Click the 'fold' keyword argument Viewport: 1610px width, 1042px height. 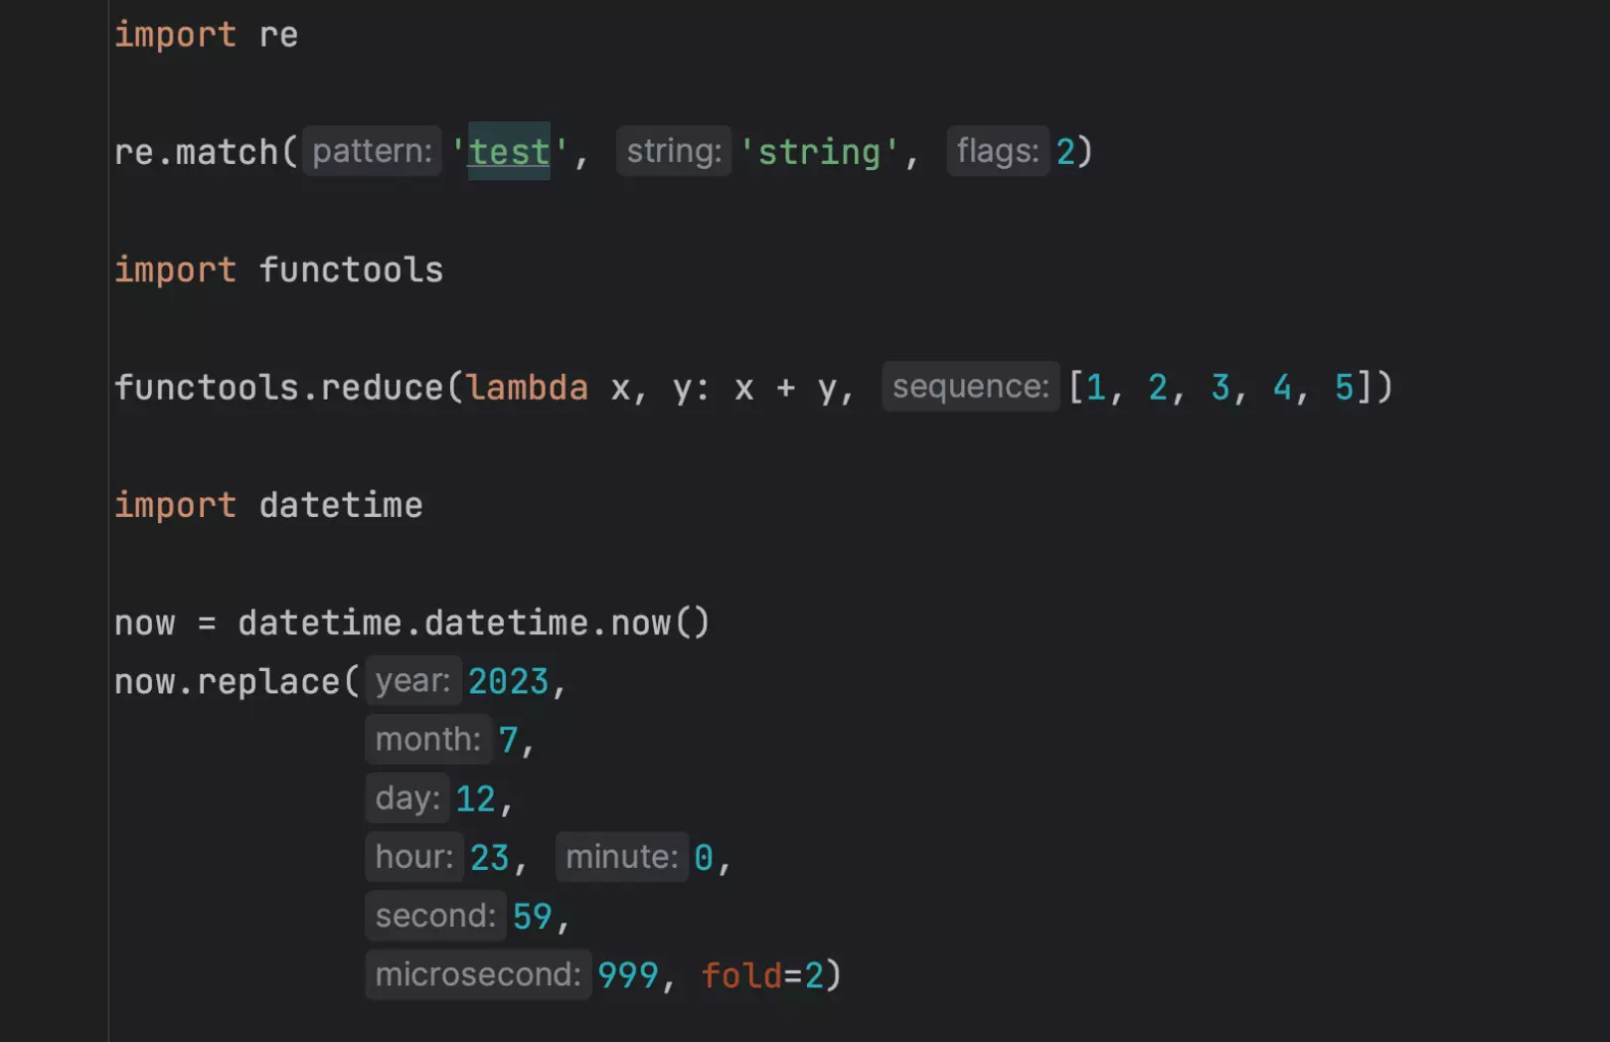click(x=741, y=975)
